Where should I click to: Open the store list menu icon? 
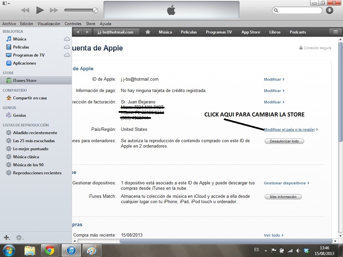[335, 32]
